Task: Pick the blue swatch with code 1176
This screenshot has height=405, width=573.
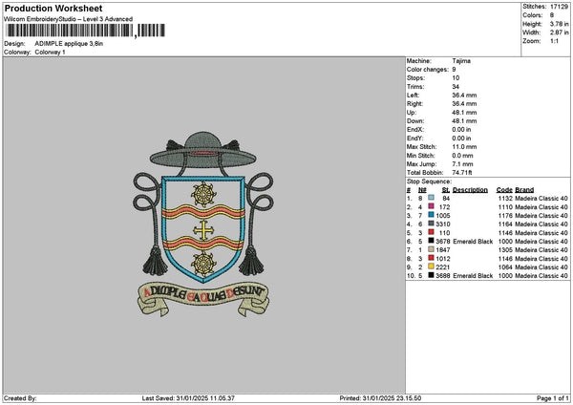Action: point(432,215)
